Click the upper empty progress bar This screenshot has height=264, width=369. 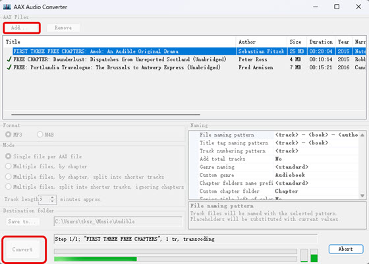pyautogui.click(x=175, y=251)
